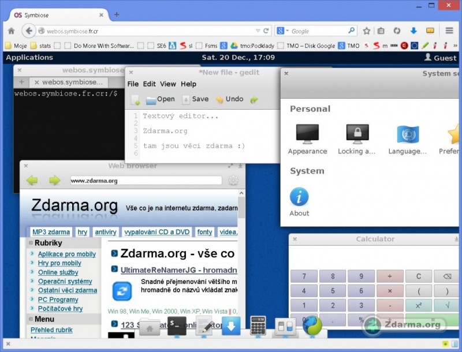Launch text editor from the dock

(x=204, y=326)
